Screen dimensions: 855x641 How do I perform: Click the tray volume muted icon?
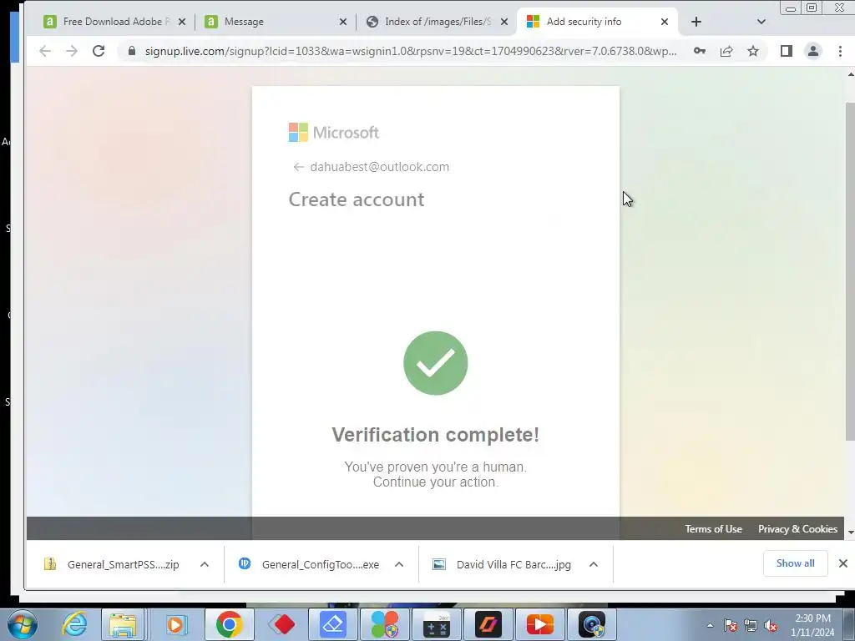(771, 626)
